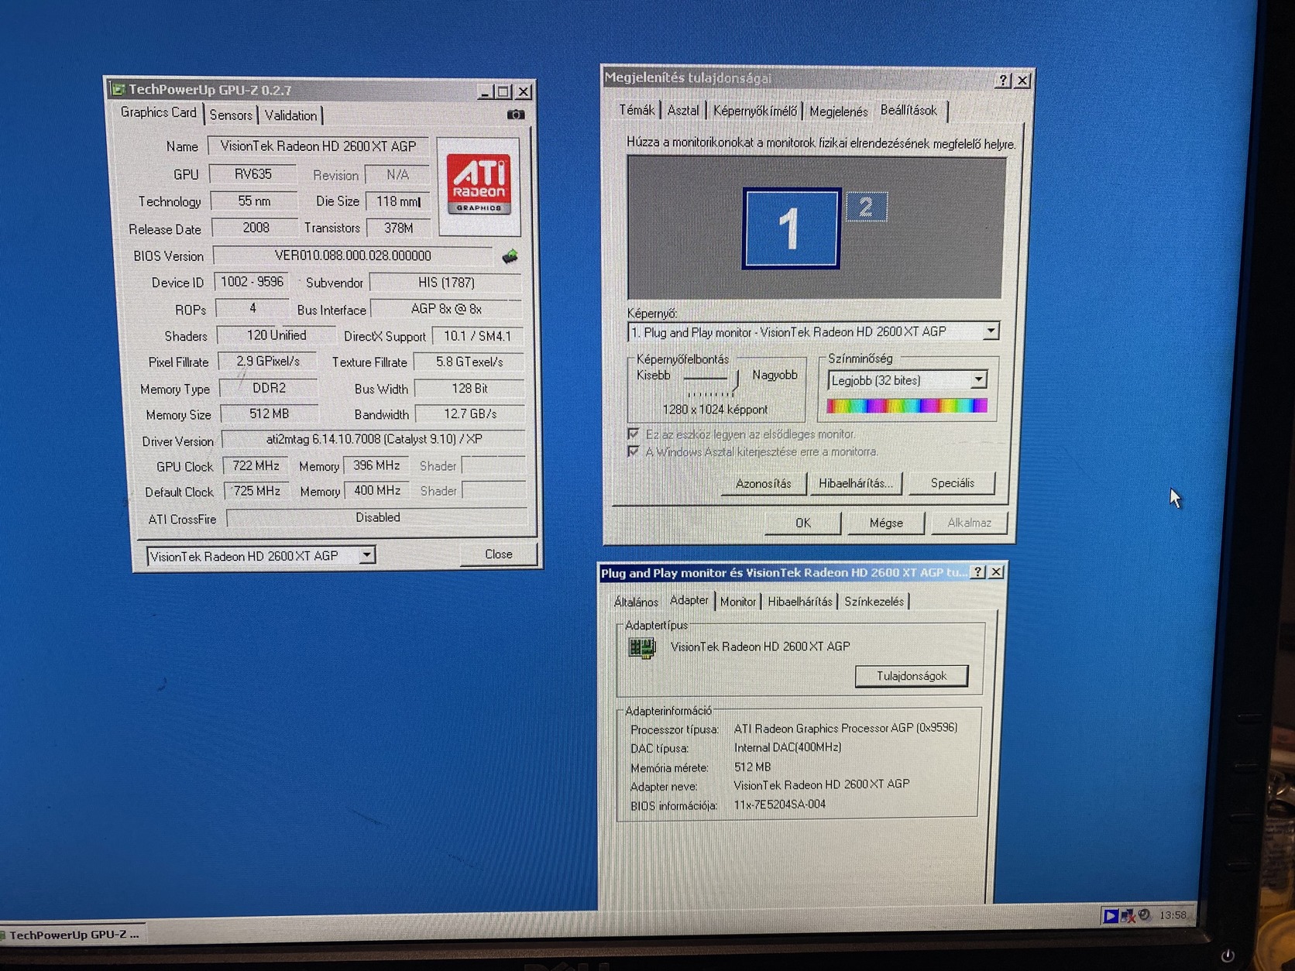1295x971 pixels.
Task: Click the GPU-Z screenshot camera icon
Action: click(515, 115)
